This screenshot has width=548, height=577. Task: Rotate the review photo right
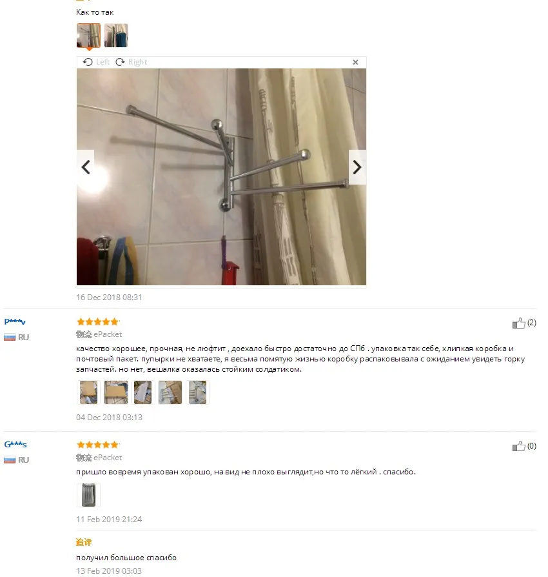pos(132,62)
